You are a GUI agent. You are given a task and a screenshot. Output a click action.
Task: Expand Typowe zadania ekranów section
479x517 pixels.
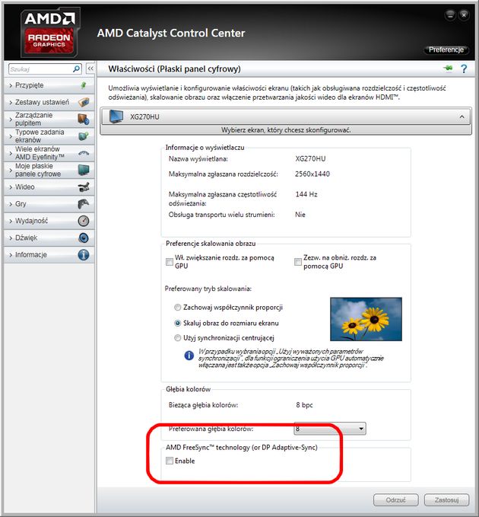click(x=49, y=136)
